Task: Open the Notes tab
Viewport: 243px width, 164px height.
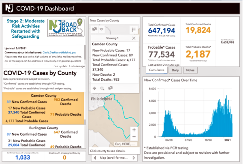Action: click(x=191, y=70)
